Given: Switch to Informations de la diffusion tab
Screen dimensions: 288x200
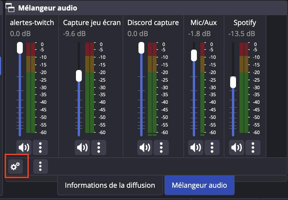Looking at the screenshot, I should coord(110,185).
